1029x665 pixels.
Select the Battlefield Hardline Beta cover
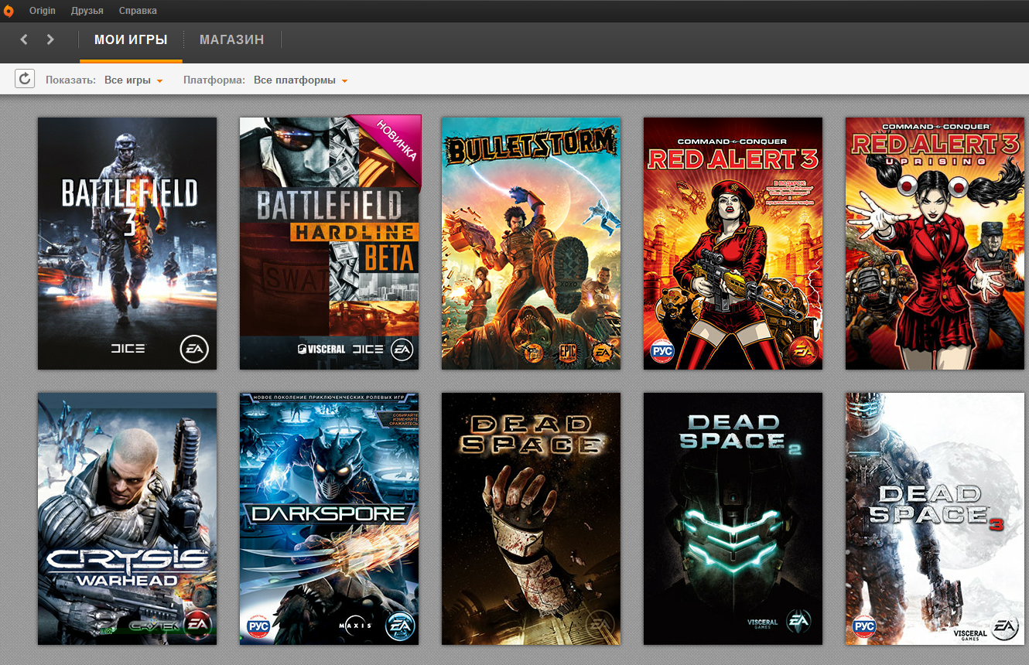click(x=330, y=243)
